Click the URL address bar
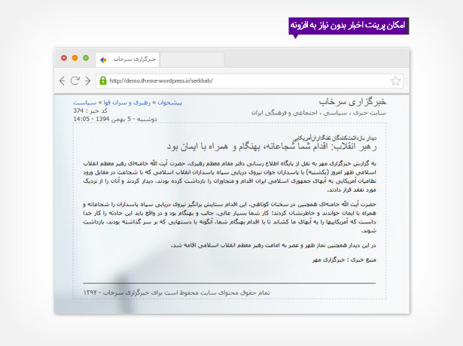Image resolution: width=463 pixels, height=346 pixels. (x=241, y=80)
